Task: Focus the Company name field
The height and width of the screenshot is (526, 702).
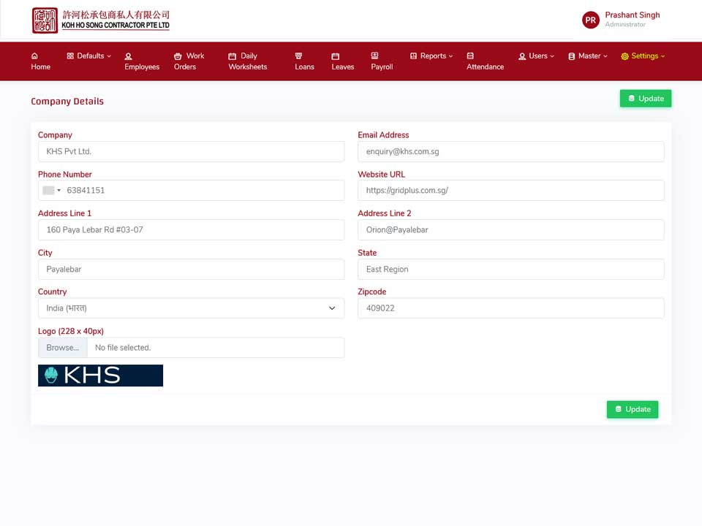Action: point(191,152)
